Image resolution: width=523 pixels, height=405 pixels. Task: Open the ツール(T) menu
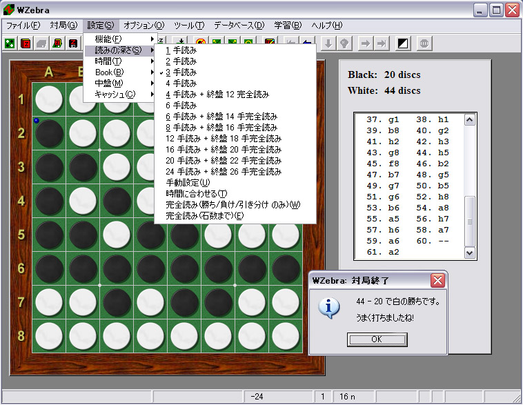click(x=189, y=26)
